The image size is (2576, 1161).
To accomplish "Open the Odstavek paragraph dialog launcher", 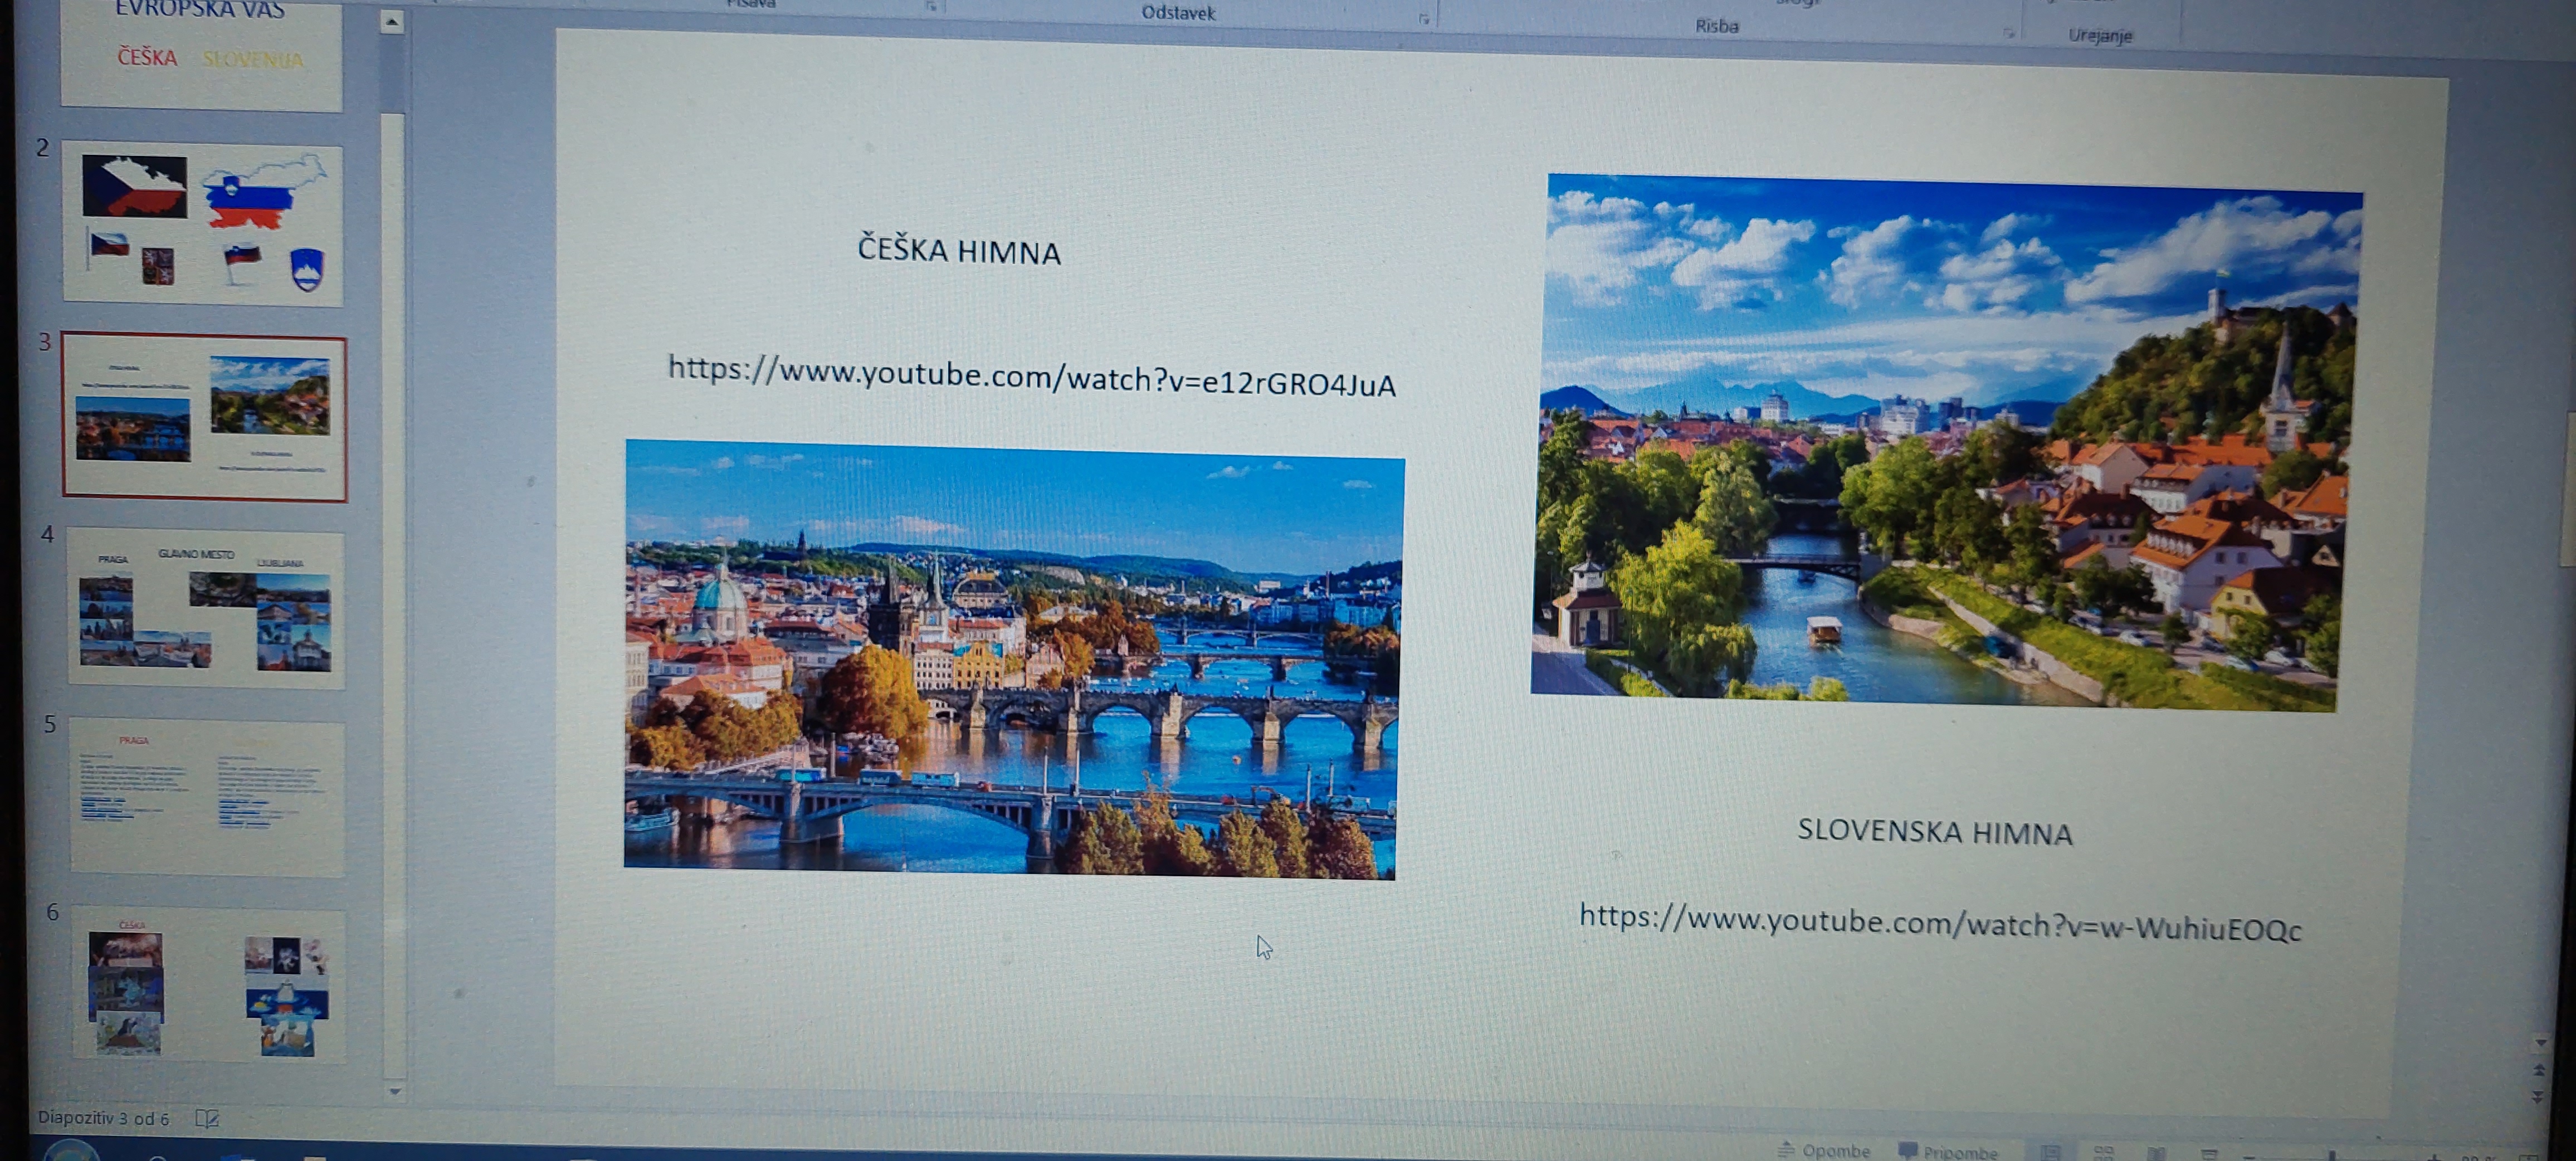I will pyautogui.click(x=1423, y=19).
